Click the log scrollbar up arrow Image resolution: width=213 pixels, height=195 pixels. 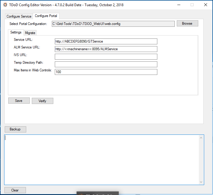(202, 137)
